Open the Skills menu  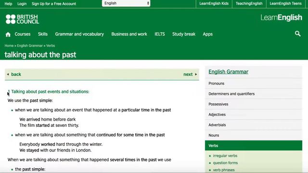point(43,34)
